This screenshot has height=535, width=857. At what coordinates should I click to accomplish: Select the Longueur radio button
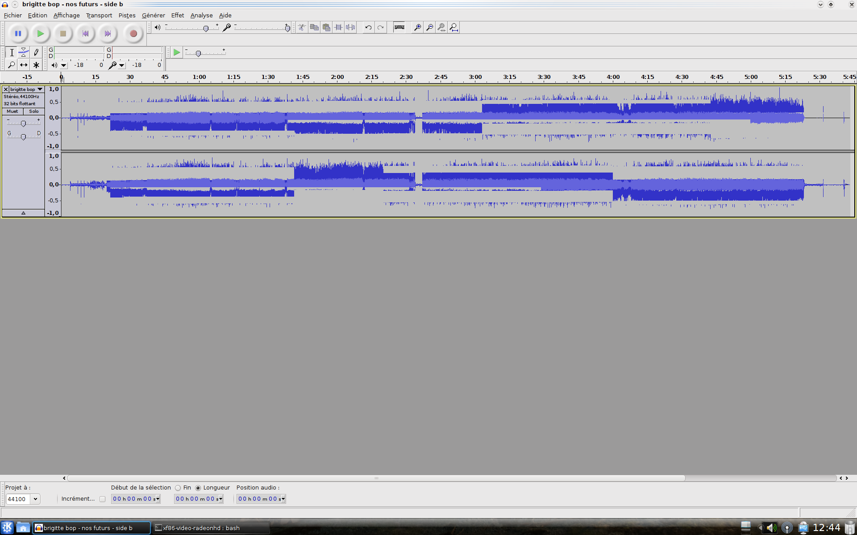coord(198,488)
